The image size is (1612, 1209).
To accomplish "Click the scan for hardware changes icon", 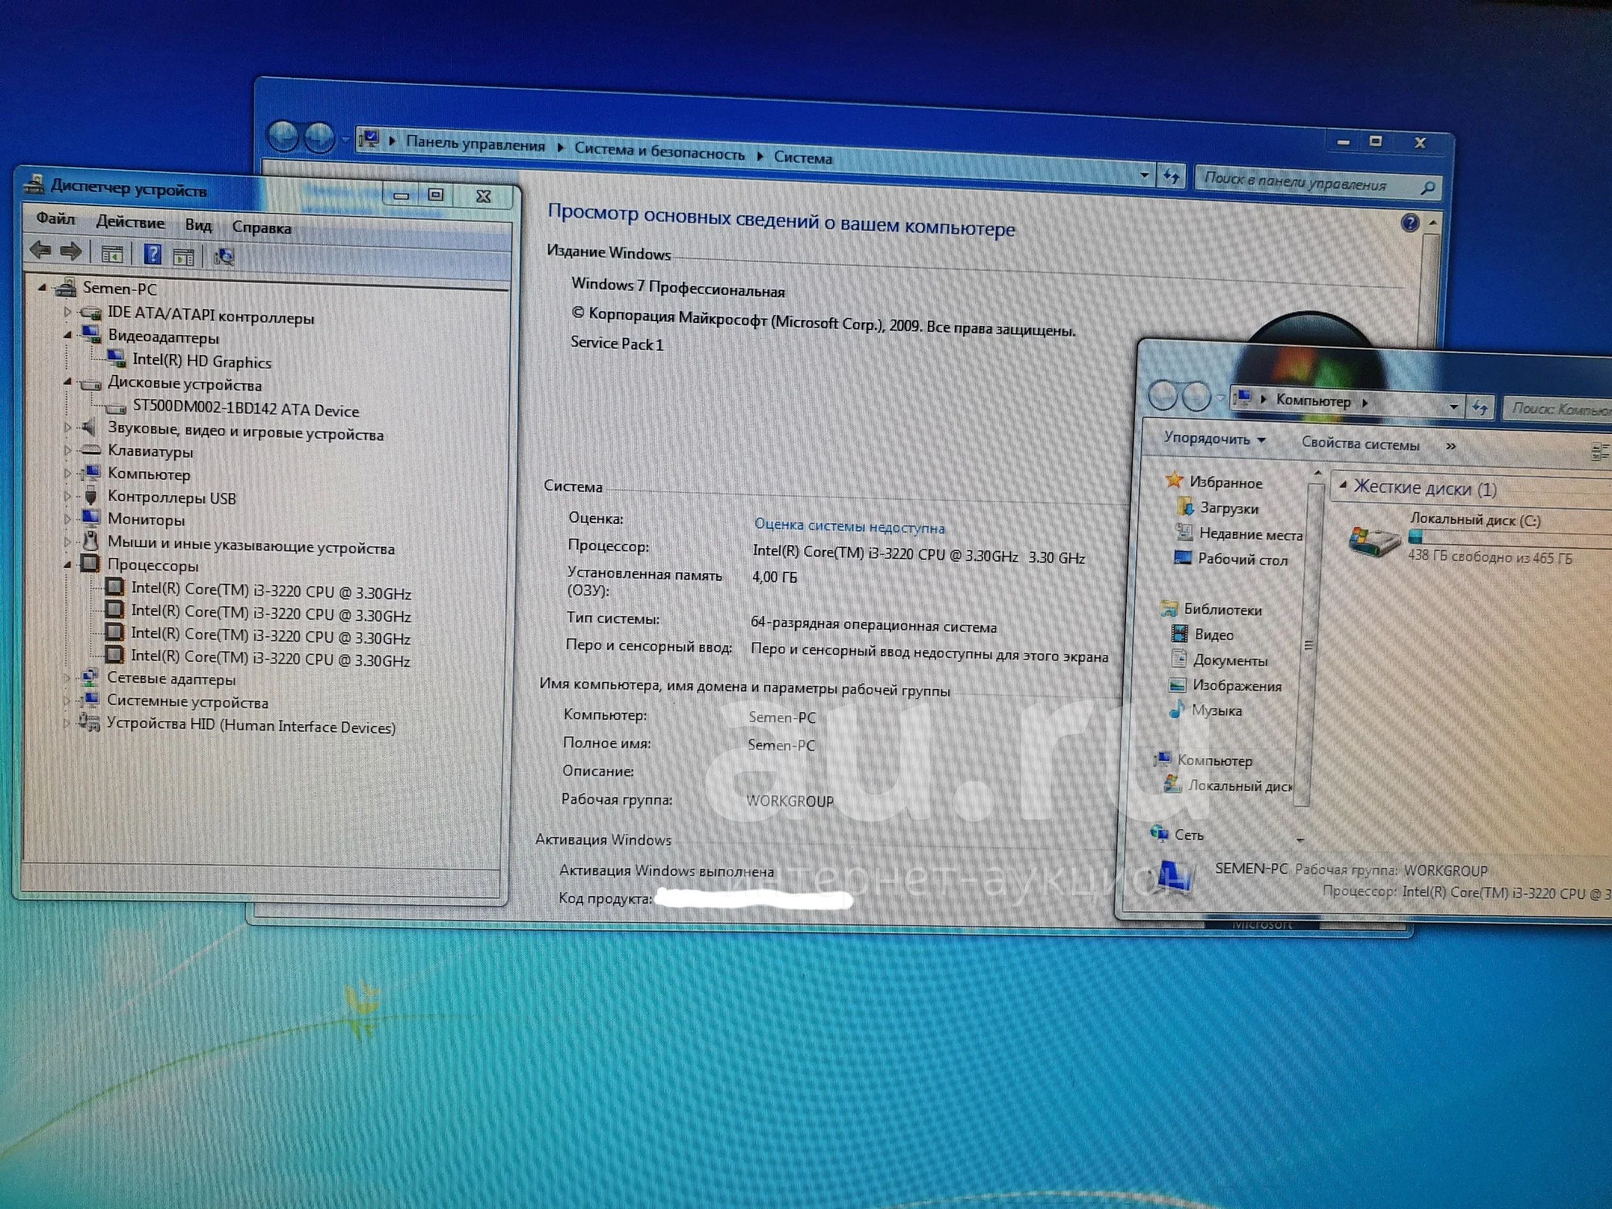I will coord(224,256).
